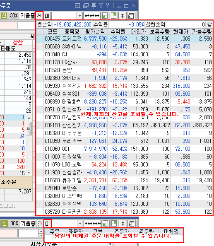Click the first green chart icon in top toolbar

(105, 16)
